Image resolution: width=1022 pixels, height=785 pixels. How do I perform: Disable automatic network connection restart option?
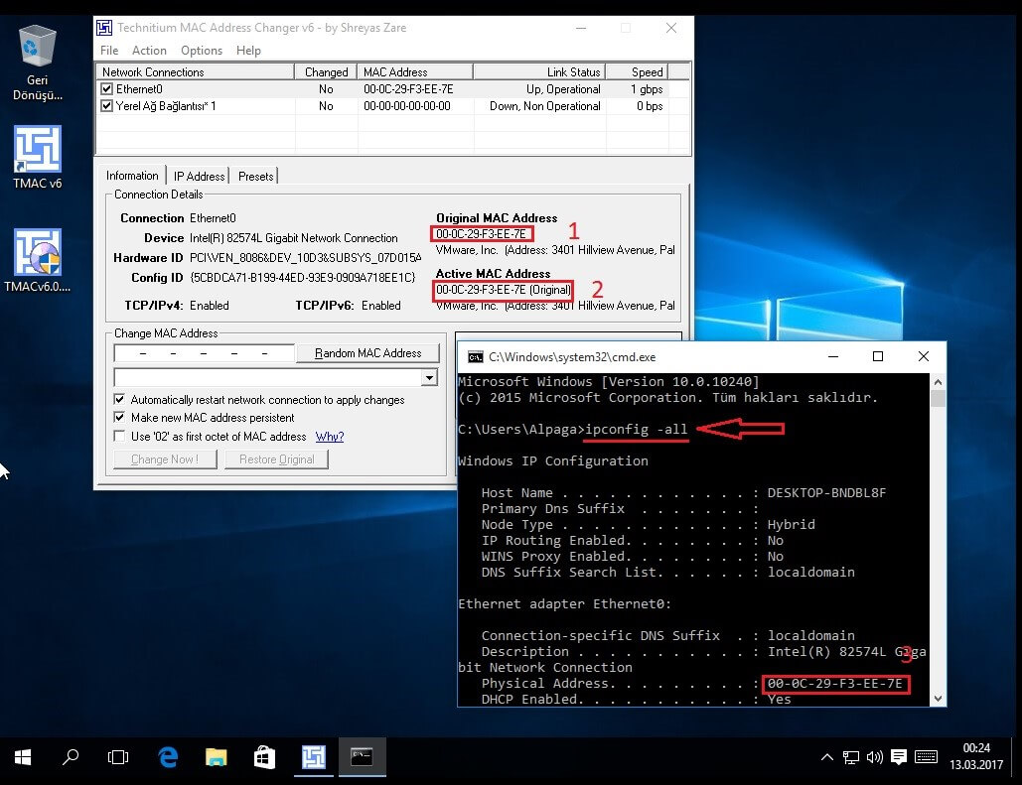click(x=120, y=400)
